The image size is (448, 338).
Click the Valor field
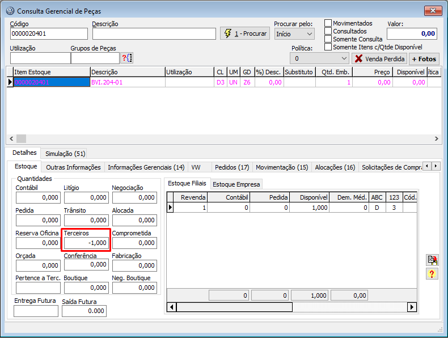412,33
